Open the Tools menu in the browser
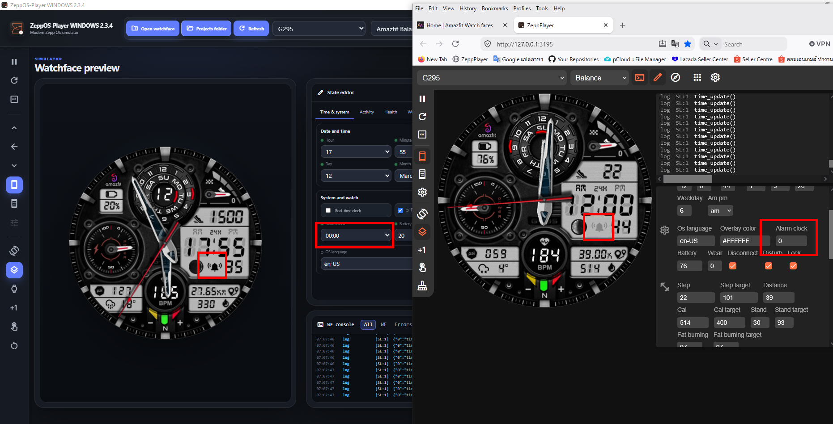This screenshot has width=833, height=424. [x=542, y=8]
